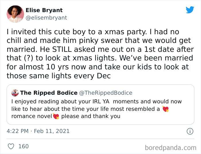Click the 4:22 PM timestamp
Image resolution: width=201 pixels, height=154 pixels.
pyautogui.click(x=17, y=131)
